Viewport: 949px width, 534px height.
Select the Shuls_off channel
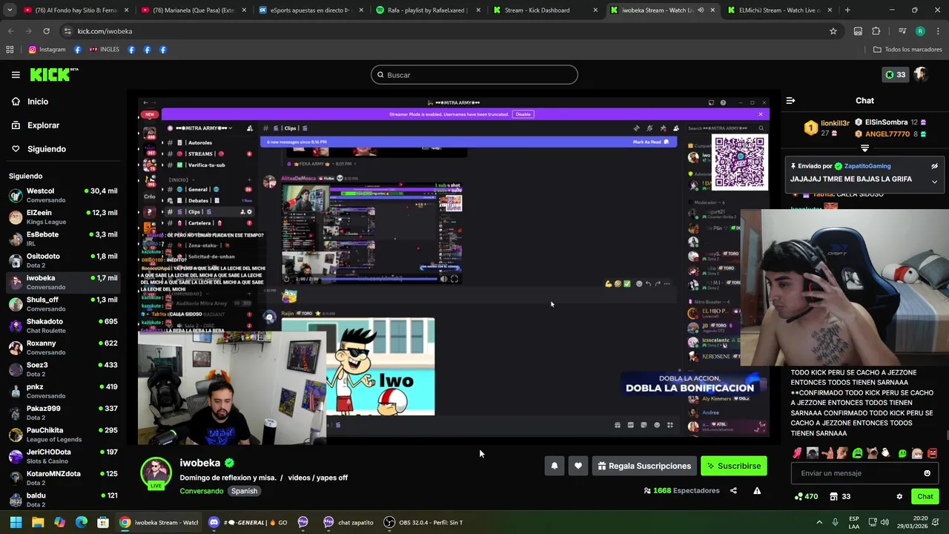click(63, 304)
